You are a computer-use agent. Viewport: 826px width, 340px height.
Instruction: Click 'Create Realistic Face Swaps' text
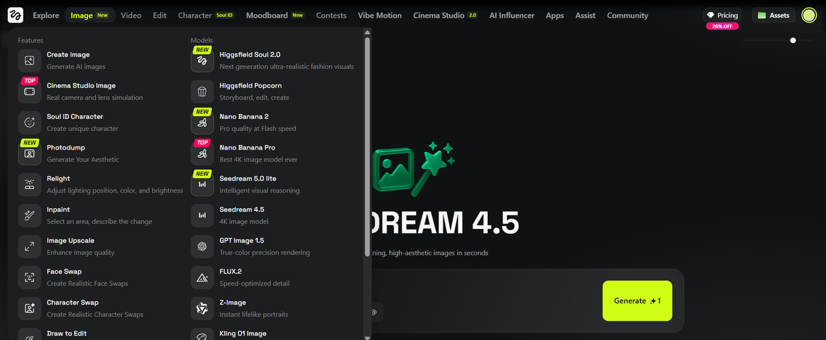click(x=87, y=283)
